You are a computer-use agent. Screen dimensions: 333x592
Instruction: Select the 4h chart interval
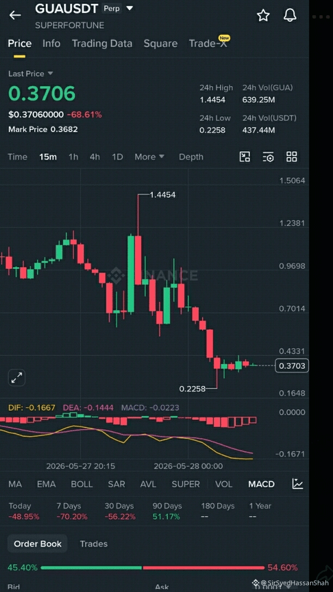point(95,156)
